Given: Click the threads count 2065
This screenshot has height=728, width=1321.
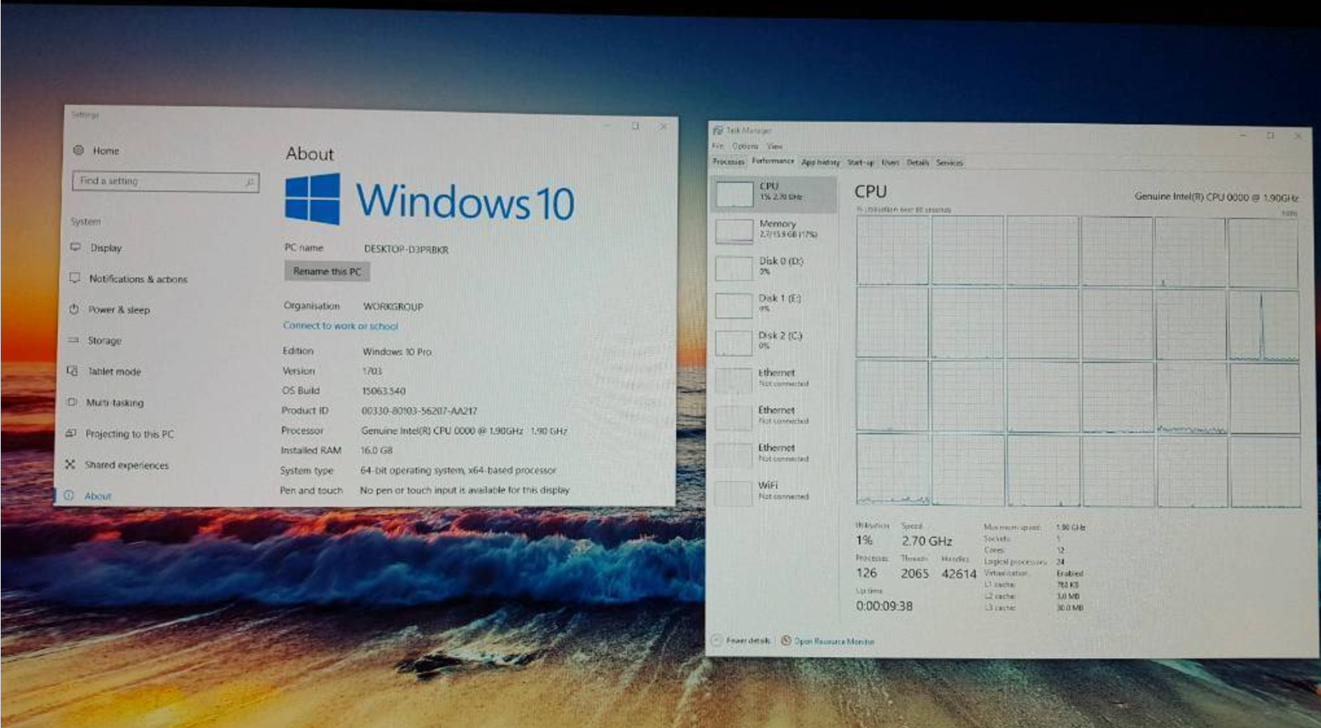Looking at the screenshot, I should pos(915,573).
